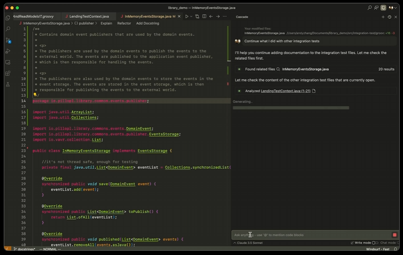The width and height of the screenshot is (403, 255).
Task: Open the Search view in activity bar
Action: 8,29
